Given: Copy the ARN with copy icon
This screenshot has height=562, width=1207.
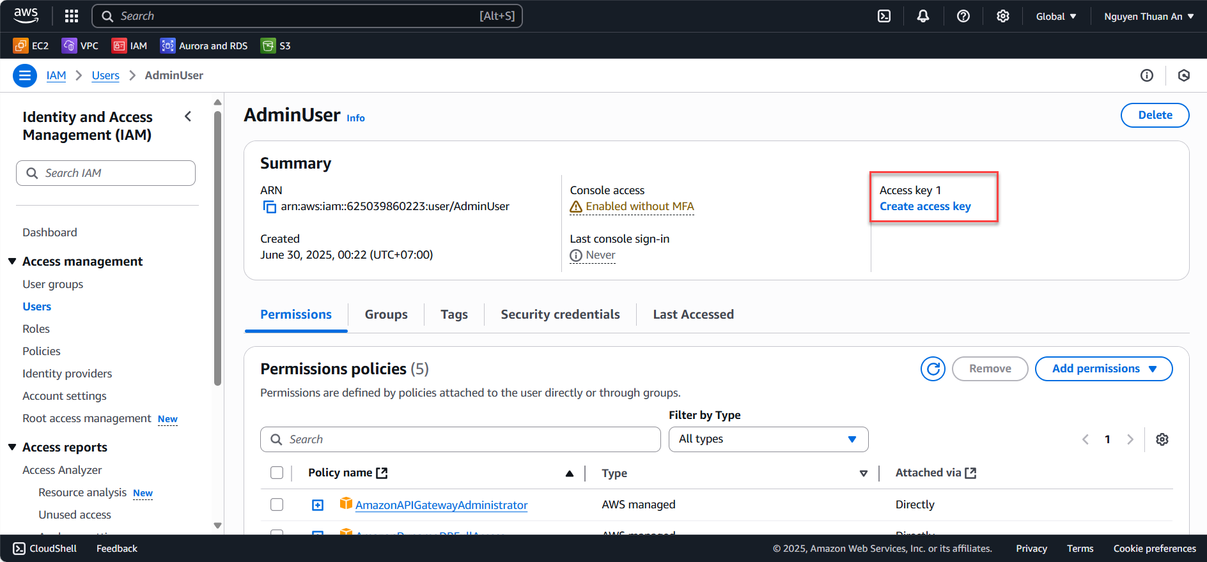Looking at the screenshot, I should [269, 207].
